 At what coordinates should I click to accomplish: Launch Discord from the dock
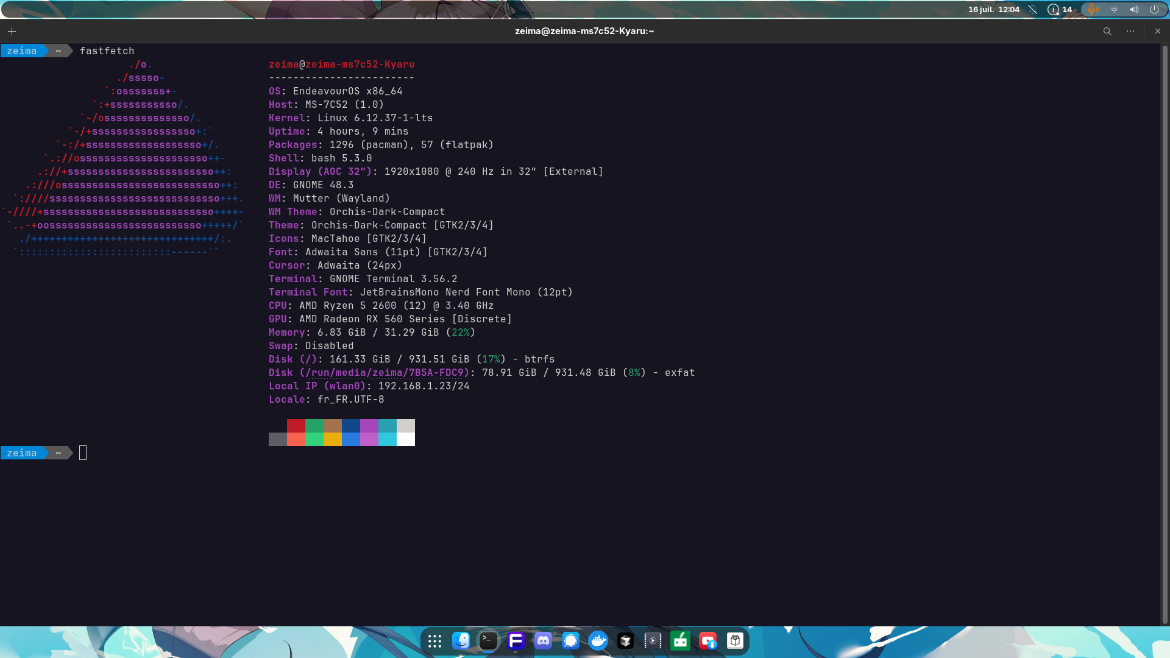click(x=543, y=641)
